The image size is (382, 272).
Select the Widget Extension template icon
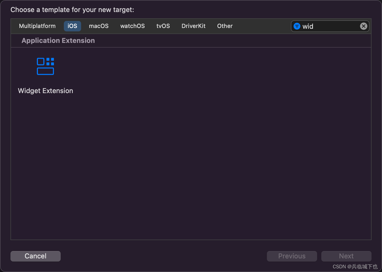46,66
